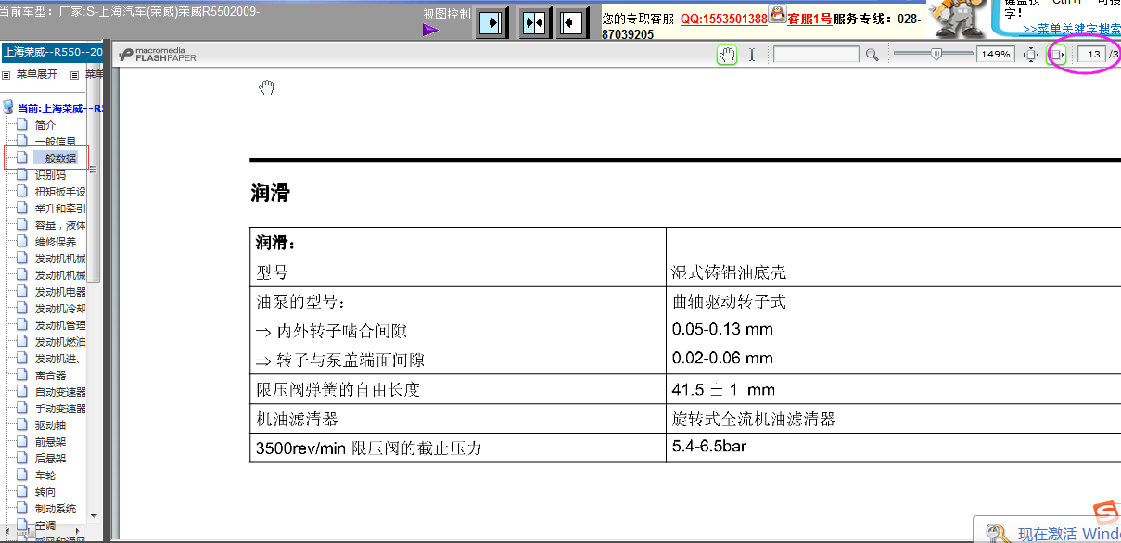Open the 制动系统 tree item
The height and width of the screenshot is (543, 1121).
click(56, 509)
